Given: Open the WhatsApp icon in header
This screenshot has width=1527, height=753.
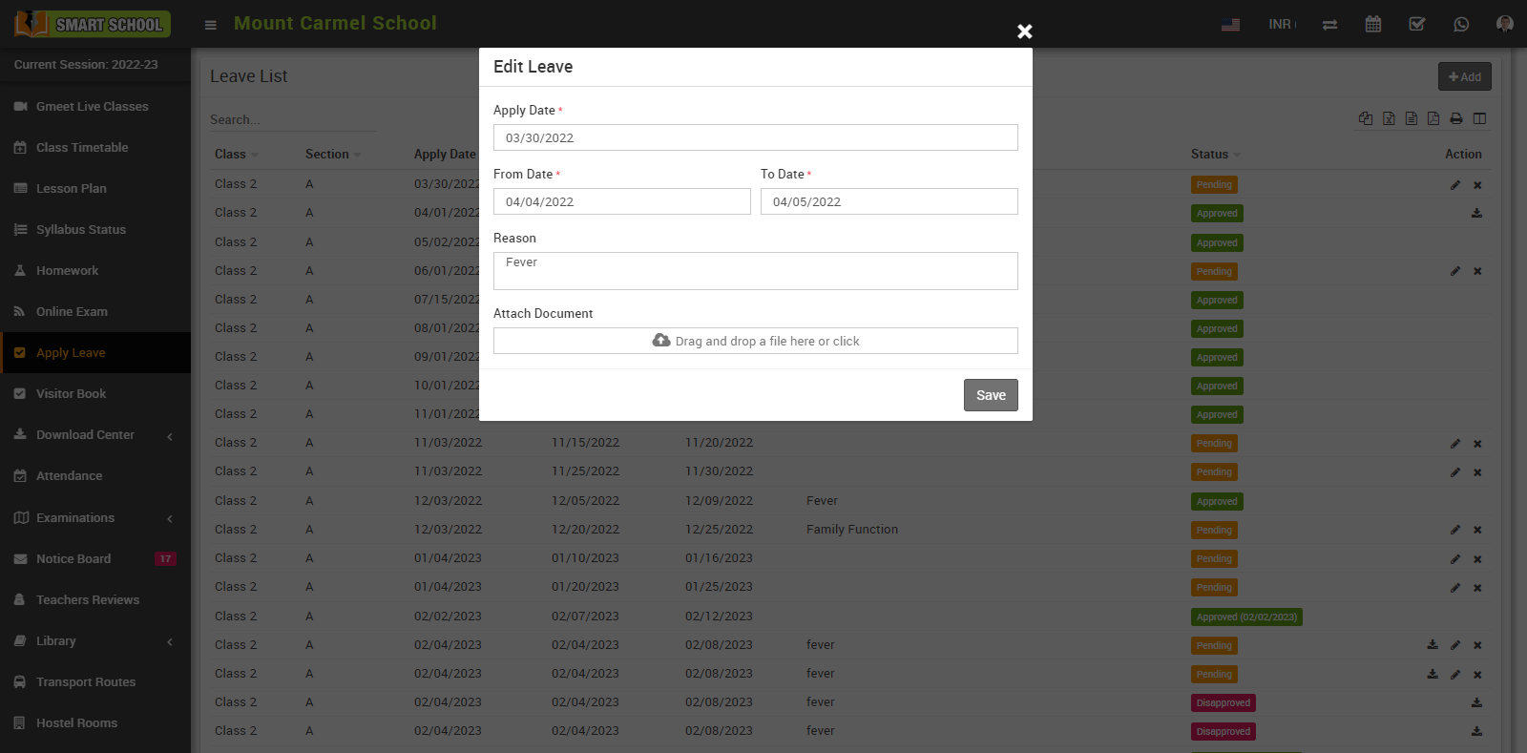Looking at the screenshot, I should point(1461,24).
